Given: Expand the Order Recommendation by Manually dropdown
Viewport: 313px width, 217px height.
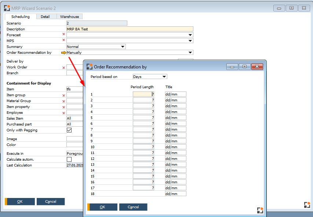Looking at the screenshot, I should pyautogui.click(x=190, y=52).
